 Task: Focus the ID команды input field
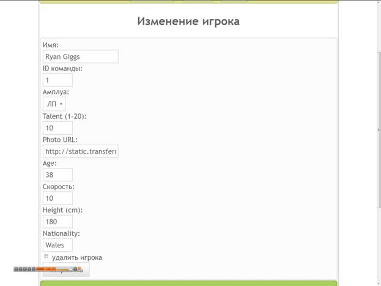tap(57, 80)
